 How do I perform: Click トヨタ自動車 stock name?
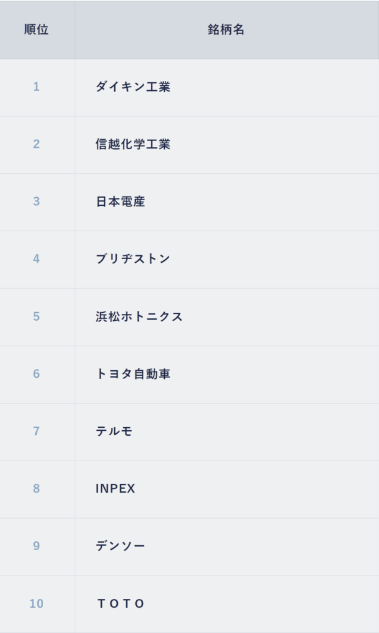click(x=133, y=374)
